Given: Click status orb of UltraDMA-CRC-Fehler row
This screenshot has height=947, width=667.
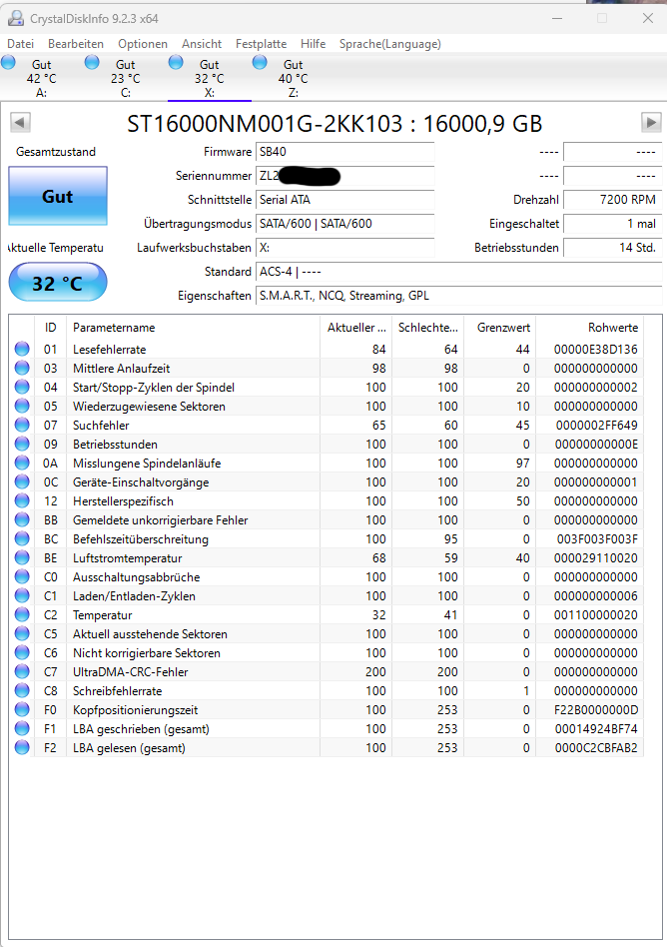Looking at the screenshot, I should [x=22, y=671].
